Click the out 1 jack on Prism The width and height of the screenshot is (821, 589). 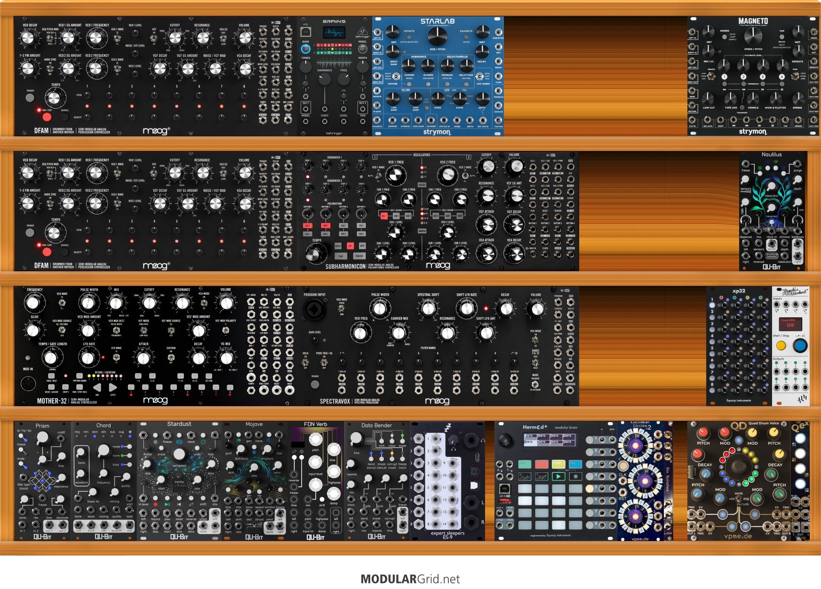click(49, 524)
